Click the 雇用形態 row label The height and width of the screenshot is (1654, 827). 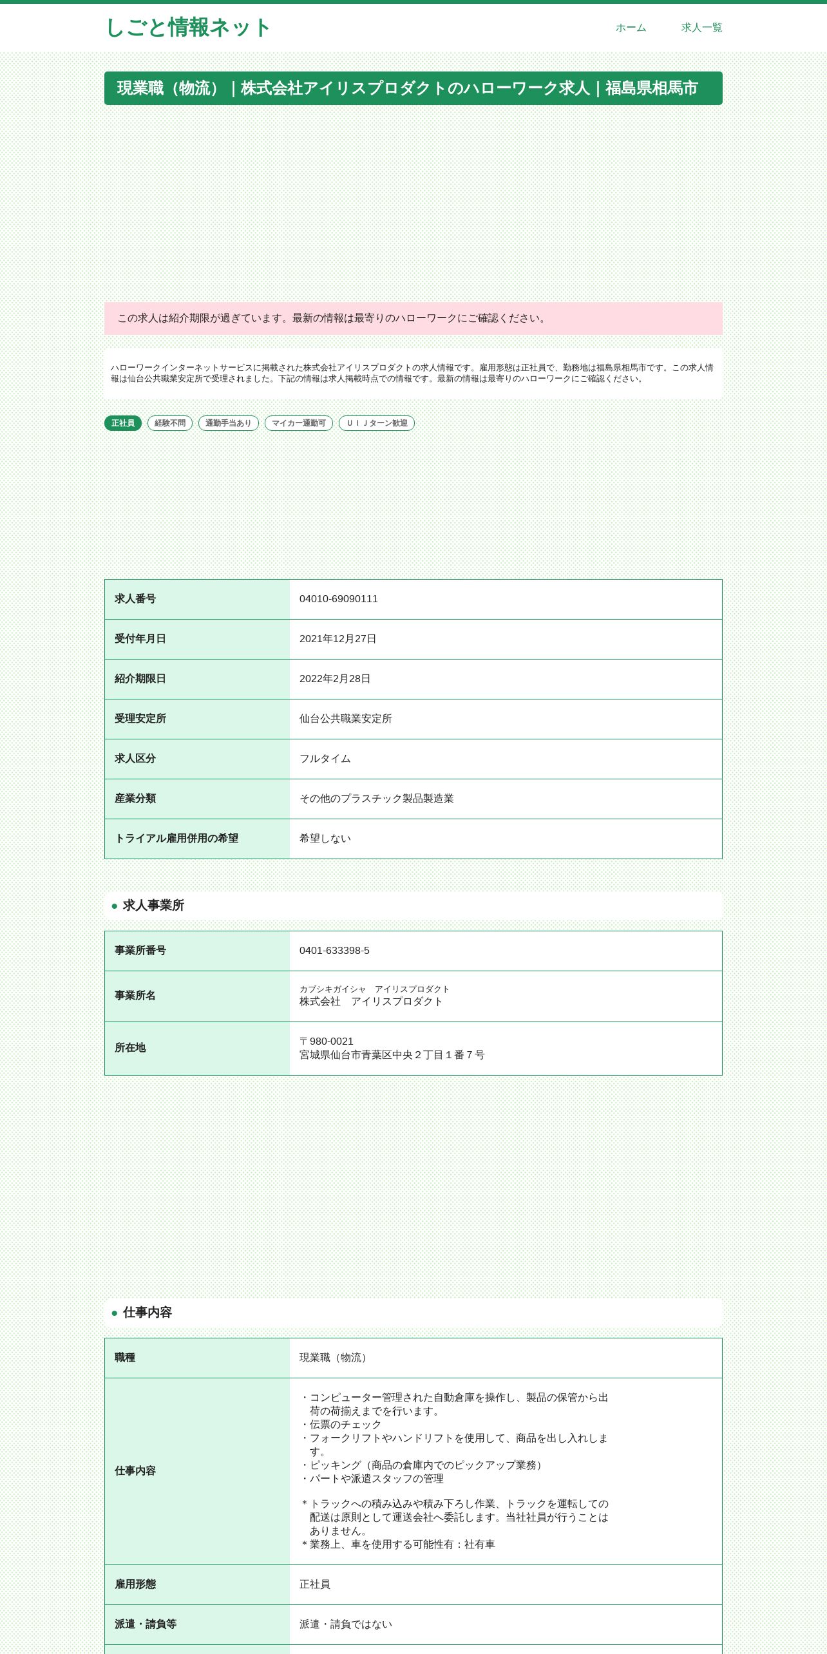(135, 1584)
